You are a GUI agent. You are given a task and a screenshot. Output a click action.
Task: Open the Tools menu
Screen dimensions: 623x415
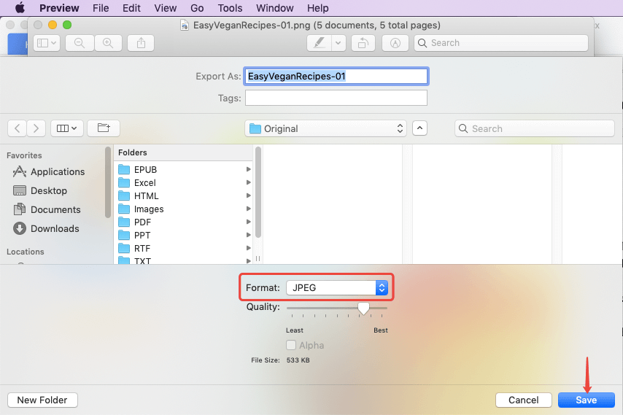click(x=231, y=8)
